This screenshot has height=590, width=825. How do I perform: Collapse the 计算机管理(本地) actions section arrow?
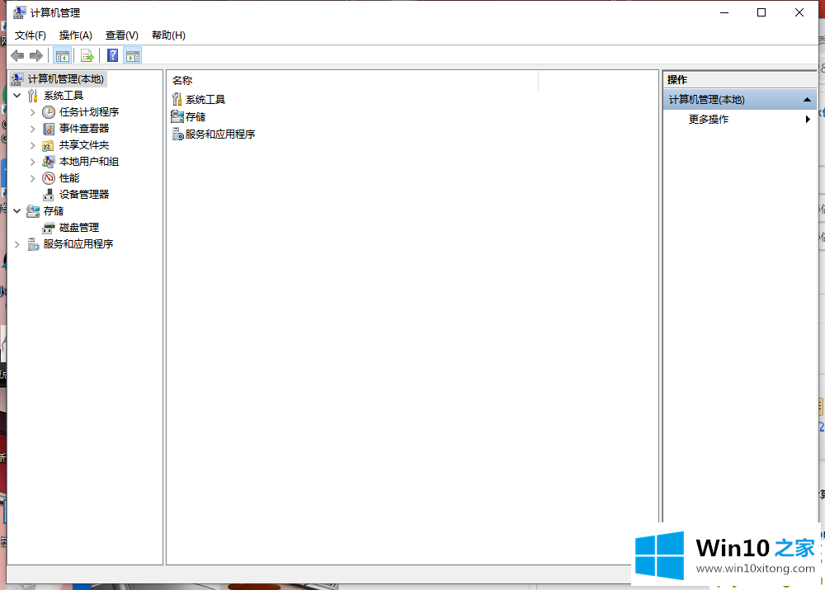click(x=807, y=100)
